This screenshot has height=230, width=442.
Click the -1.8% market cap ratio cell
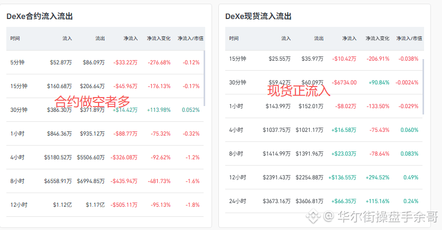pyautogui.click(x=193, y=205)
